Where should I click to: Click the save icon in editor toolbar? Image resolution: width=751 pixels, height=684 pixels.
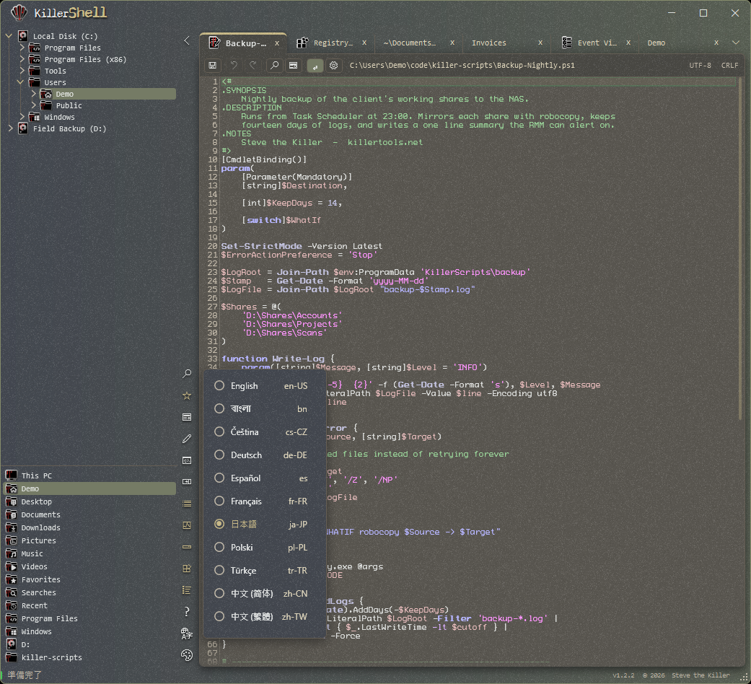[x=212, y=66]
